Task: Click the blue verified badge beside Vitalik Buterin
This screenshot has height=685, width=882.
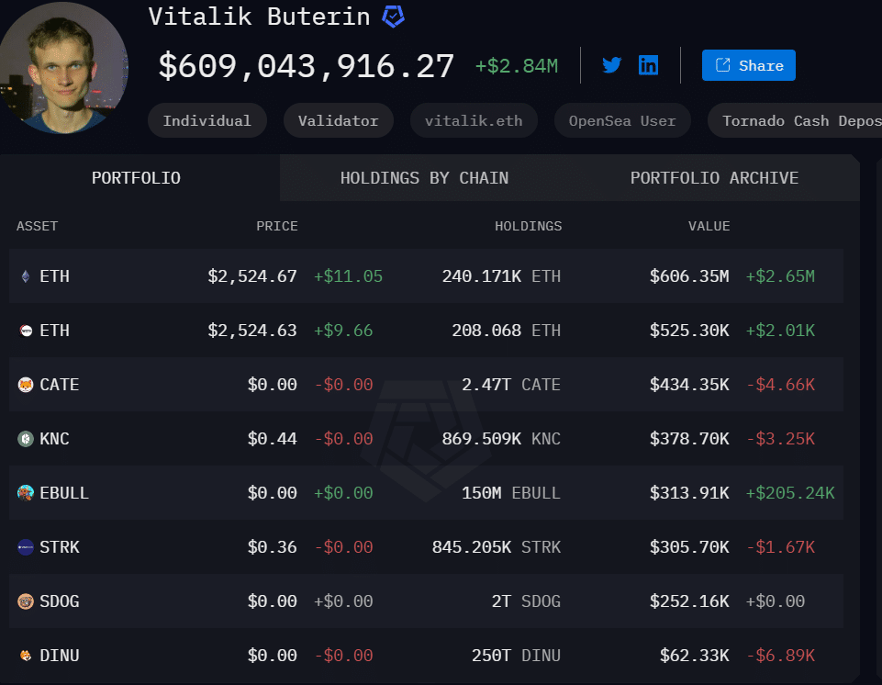Action: tap(393, 17)
